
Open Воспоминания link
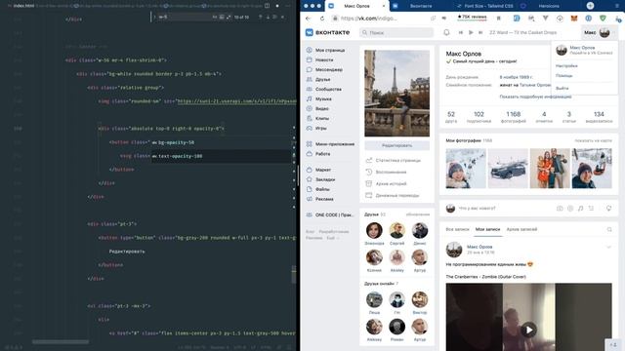[x=386, y=172]
